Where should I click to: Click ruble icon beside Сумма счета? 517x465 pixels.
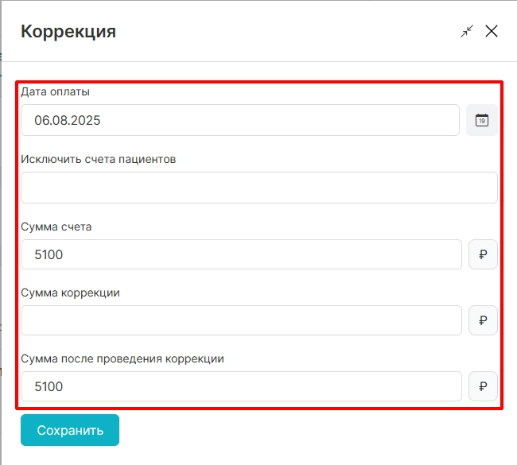483,255
